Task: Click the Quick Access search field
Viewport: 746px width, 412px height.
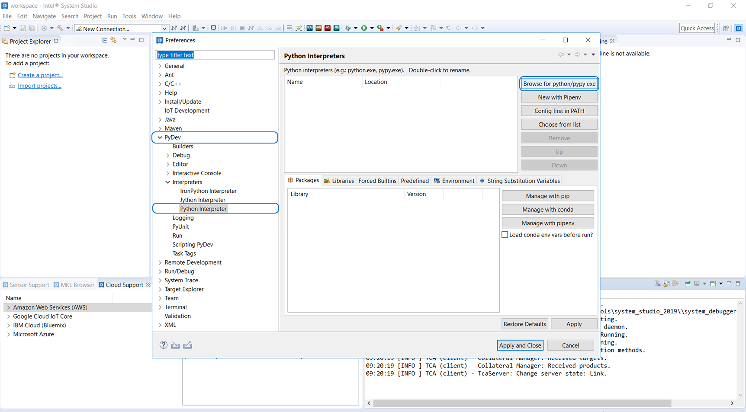Action: [697, 28]
